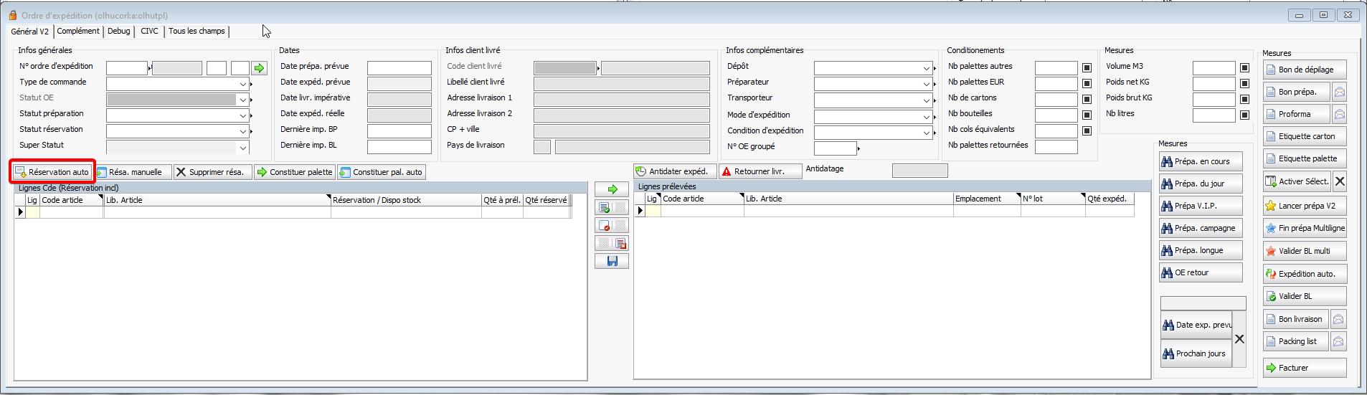
Task: Toggle the checkbox beside Nb de cartons
Action: tap(1087, 99)
